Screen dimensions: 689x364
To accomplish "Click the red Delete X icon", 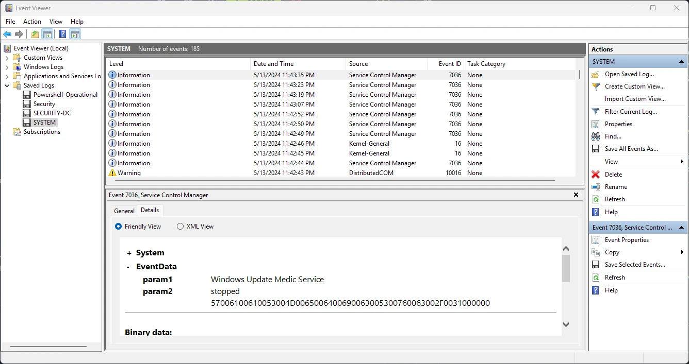I will click(596, 175).
